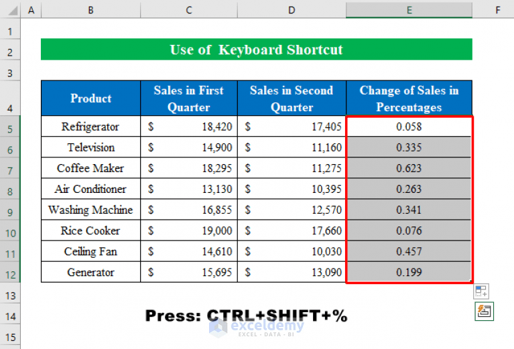This screenshot has width=514, height=349.
Task: Click second quarter value 17,660
Action: (x=292, y=230)
